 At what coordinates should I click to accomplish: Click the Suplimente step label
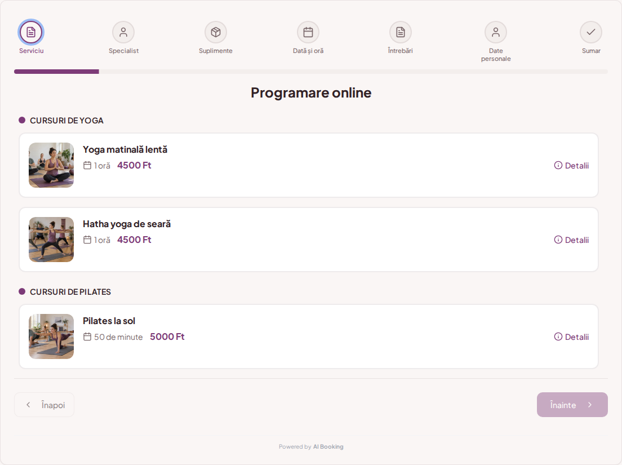click(x=216, y=51)
